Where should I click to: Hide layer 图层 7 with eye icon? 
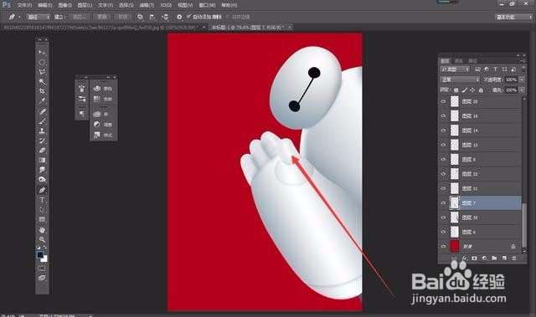pos(443,203)
